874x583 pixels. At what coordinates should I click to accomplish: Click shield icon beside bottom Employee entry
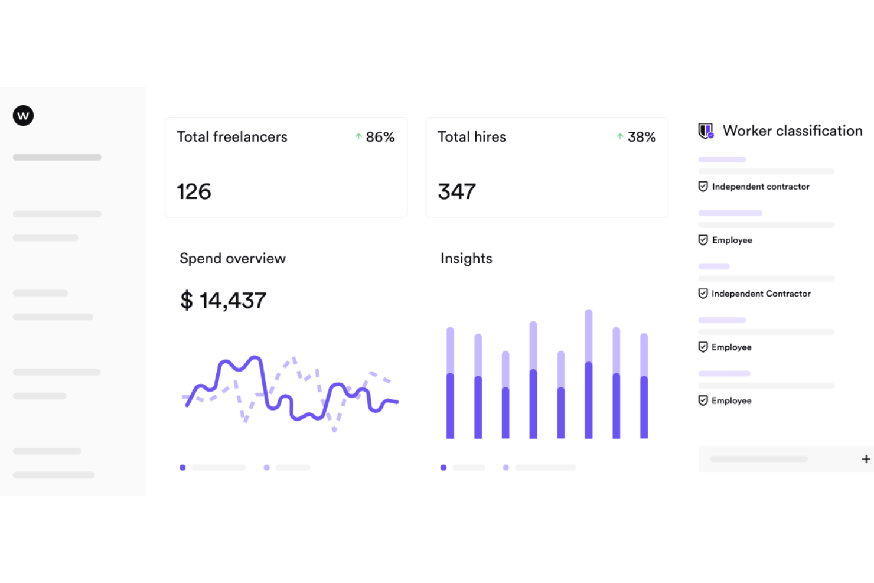[703, 400]
